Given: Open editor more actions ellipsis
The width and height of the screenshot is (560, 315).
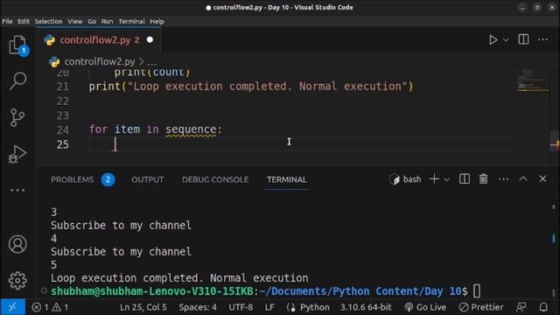Looking at the screenshot, I should coord(542,39).
